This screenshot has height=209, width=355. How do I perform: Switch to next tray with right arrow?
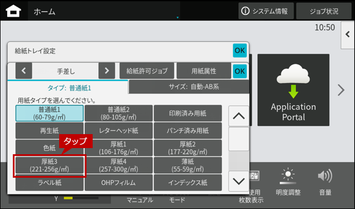pos(107,71)
